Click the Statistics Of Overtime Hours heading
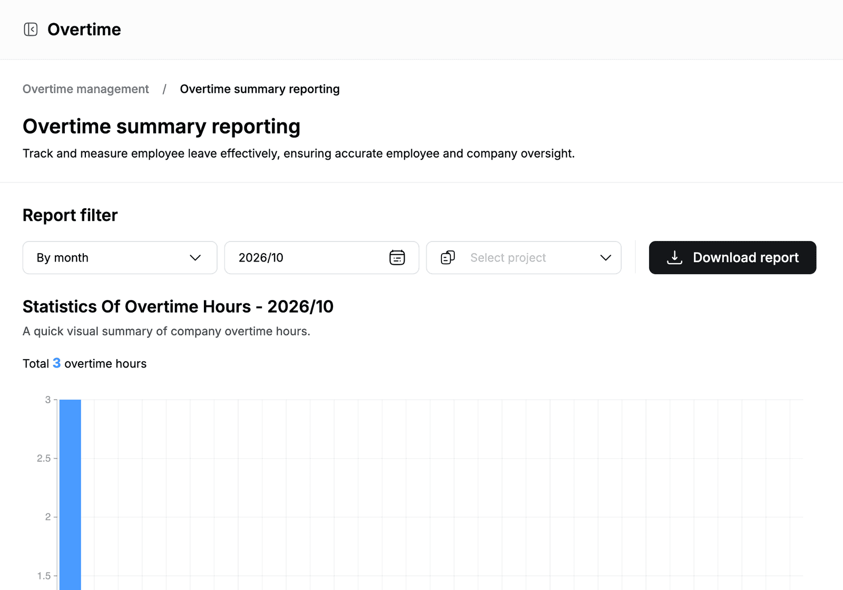The height and width of the screenshot is (590, 843). pyautogui.click(x=178, y=306)
